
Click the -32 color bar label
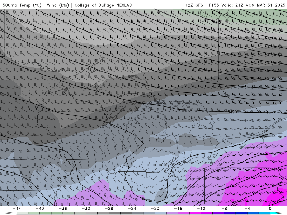click(86, 209)
